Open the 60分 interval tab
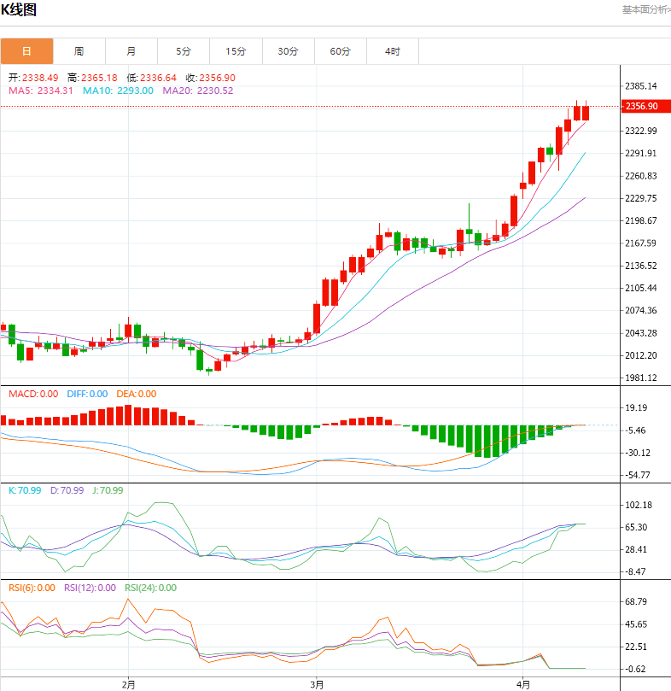 340,51
